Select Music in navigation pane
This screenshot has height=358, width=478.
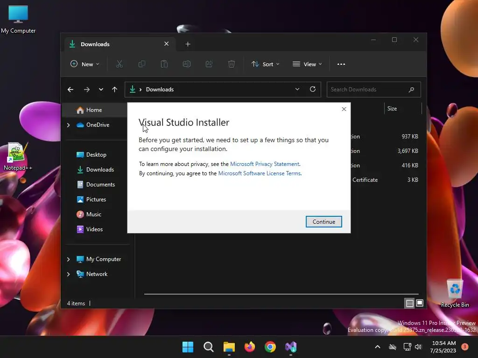click(x=93, y=214)
